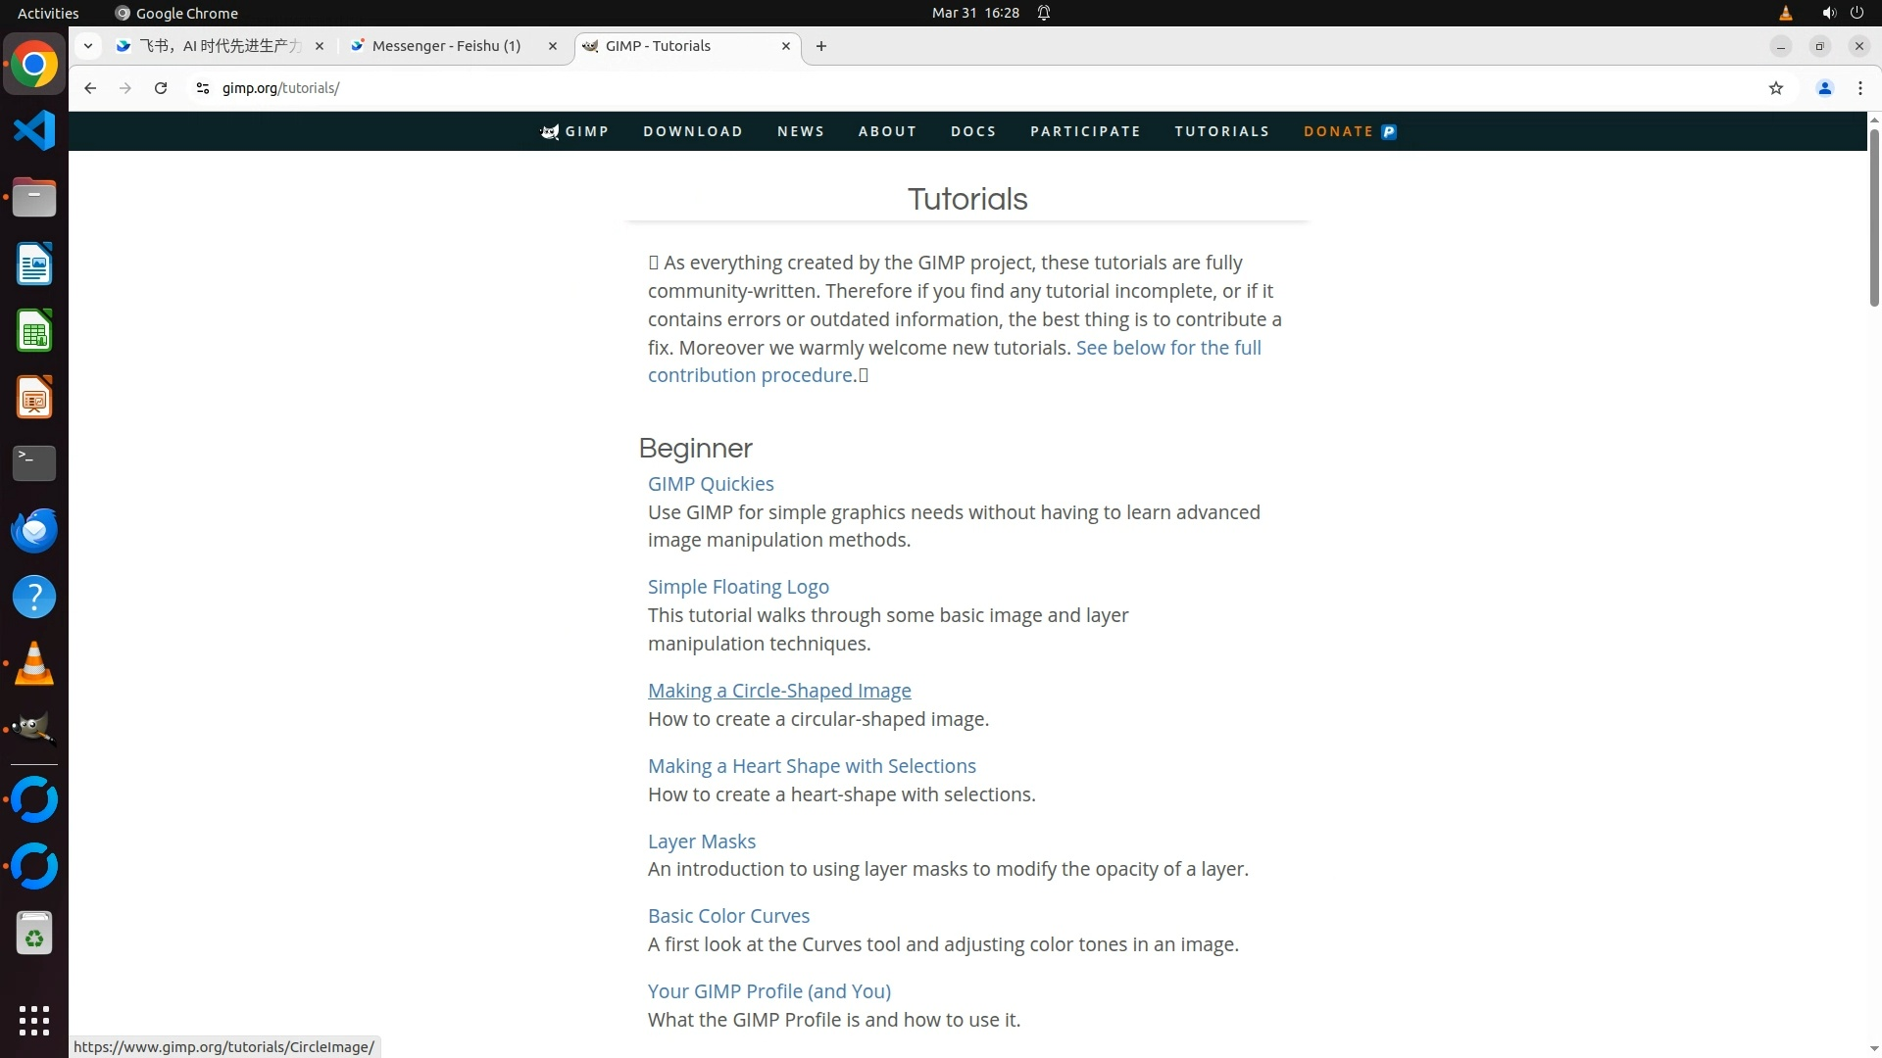The width and height of the screenshot is (1882, 1058).
Task: Open DOCS in GIMP navigation bar
Action: pyautogui.click(x=972, y=131)
